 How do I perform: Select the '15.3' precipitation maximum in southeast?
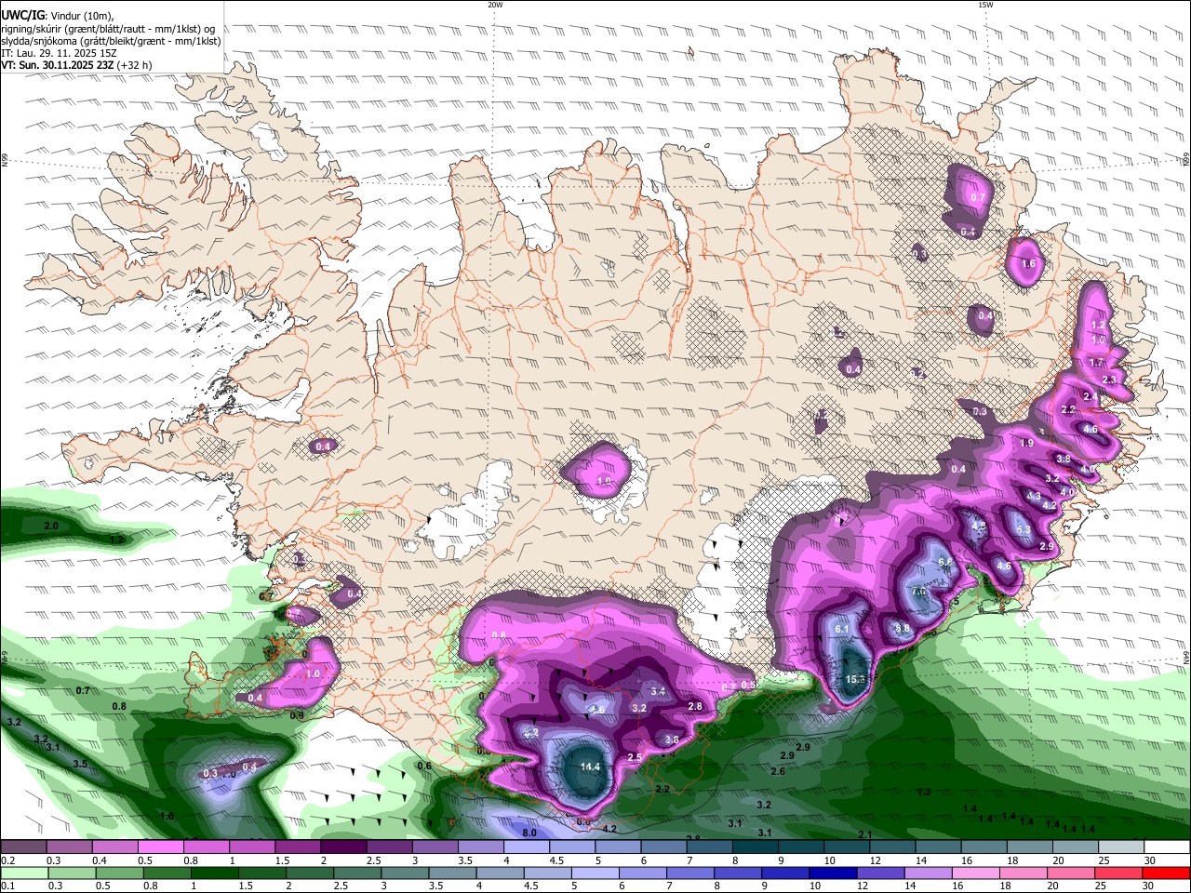pos(855,679)
